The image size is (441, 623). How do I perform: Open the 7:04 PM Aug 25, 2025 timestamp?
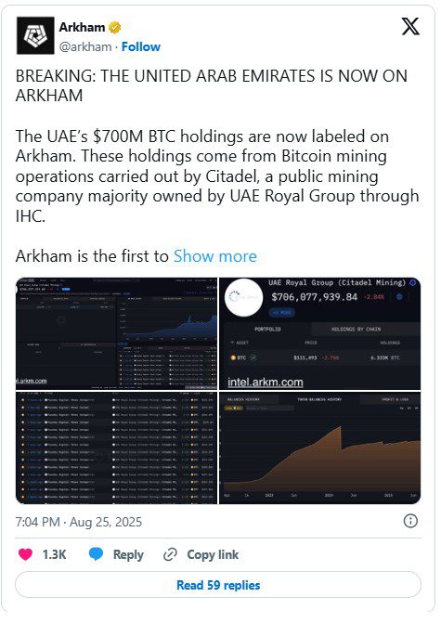[x=79, y=522]
